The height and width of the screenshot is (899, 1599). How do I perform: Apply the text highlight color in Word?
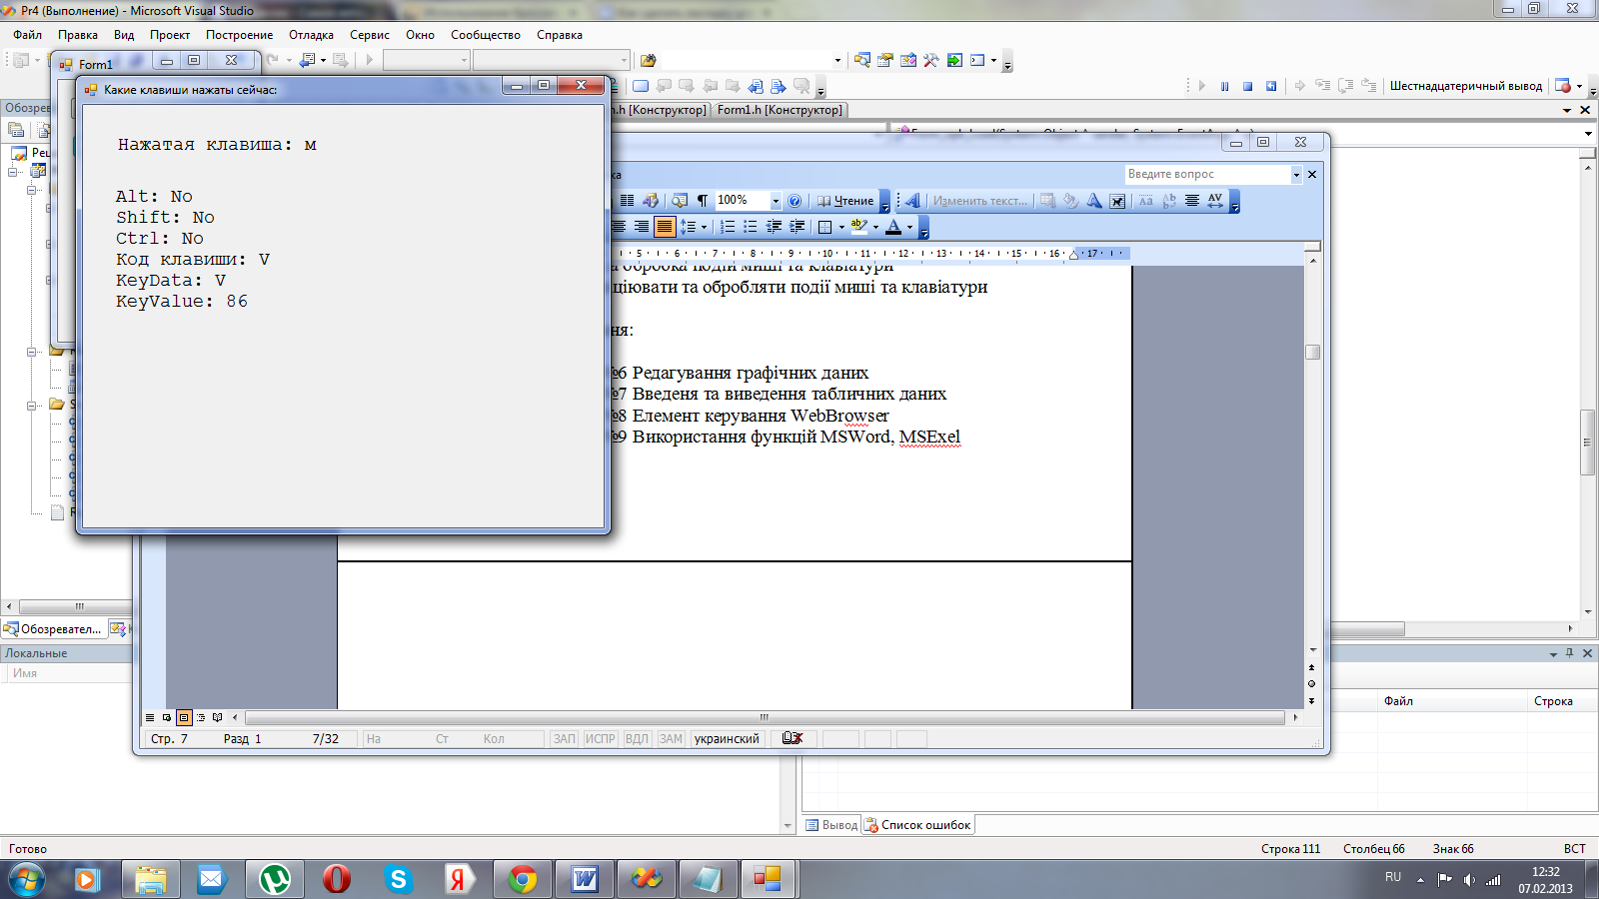click(x=858, y=227)
